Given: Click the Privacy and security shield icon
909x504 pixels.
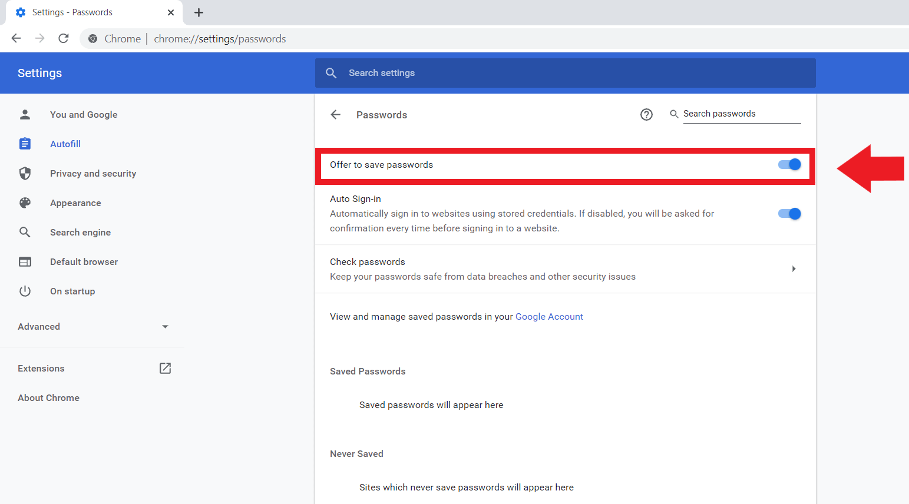Looking at the screenshot, I should [25, 173].
